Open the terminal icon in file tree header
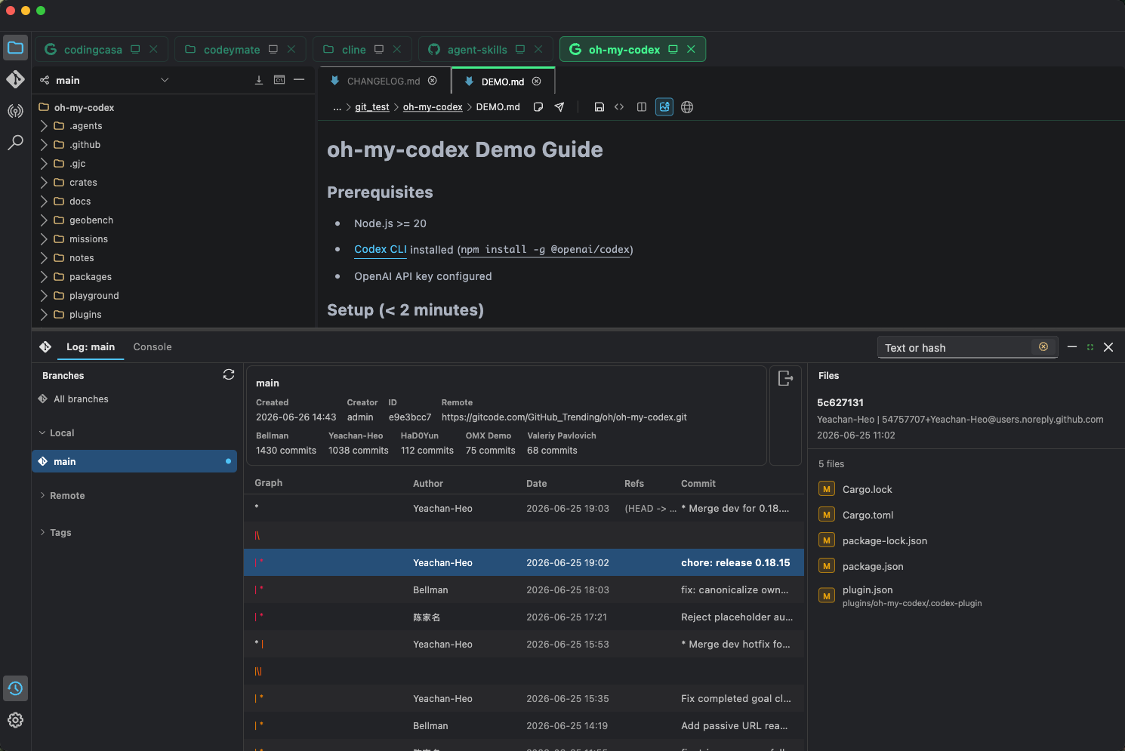The image size is (1125, 751). pyautogui.click(x=279, y=80)
